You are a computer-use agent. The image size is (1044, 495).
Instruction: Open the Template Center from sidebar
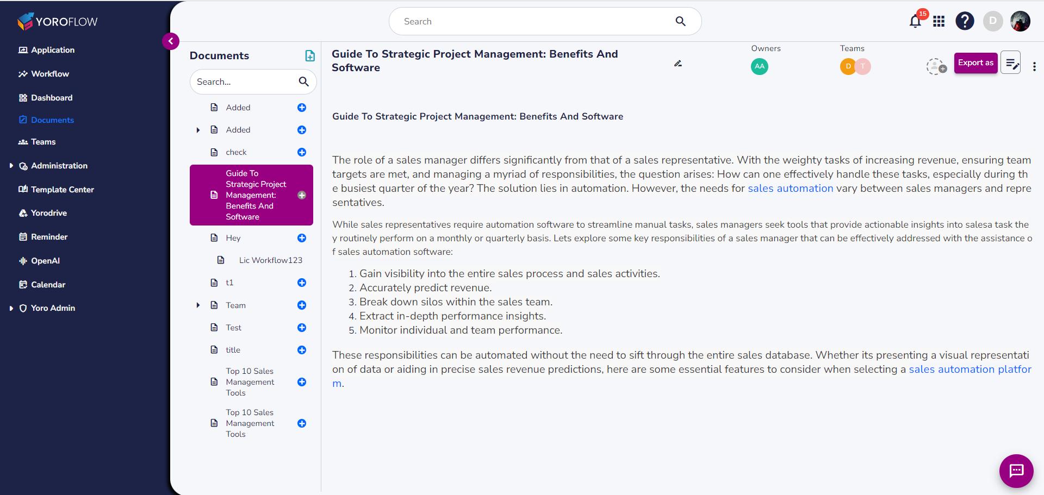pyautogui.click(x=61, y=189)
